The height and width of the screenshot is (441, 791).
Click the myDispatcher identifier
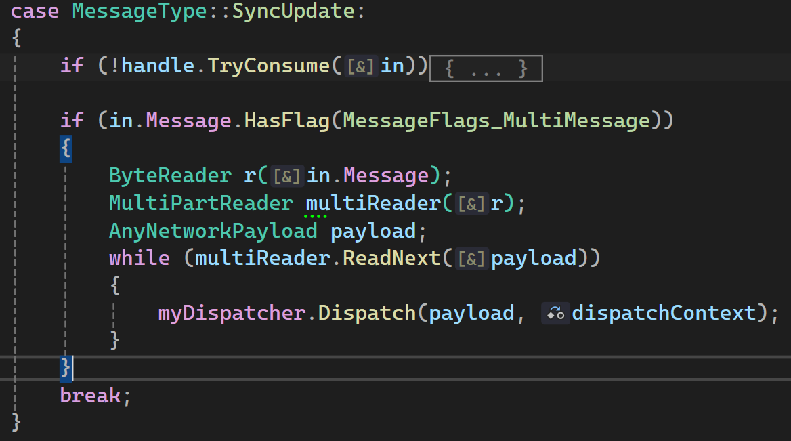point(231,313)
